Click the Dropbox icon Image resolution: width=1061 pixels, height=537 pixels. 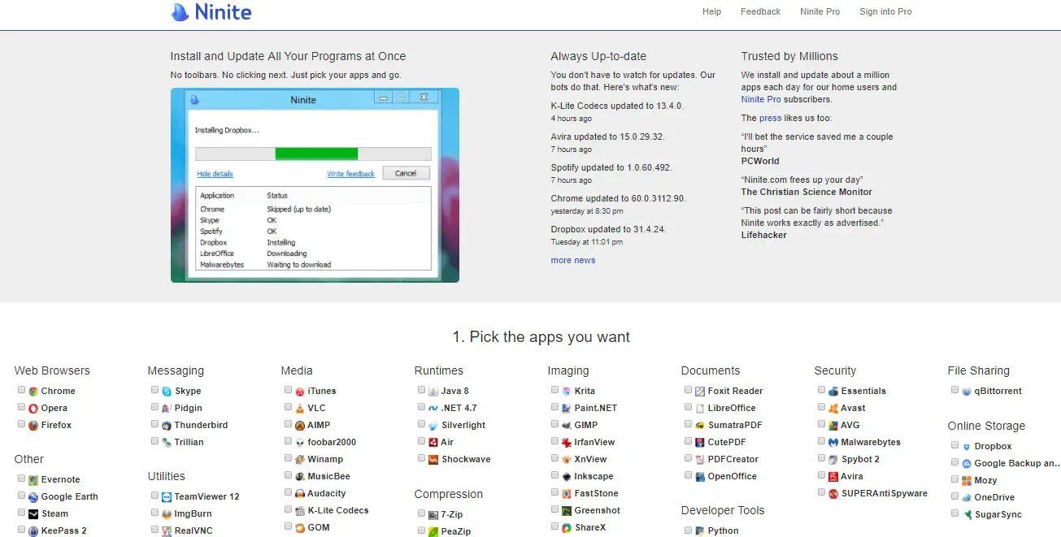point(967,447)
